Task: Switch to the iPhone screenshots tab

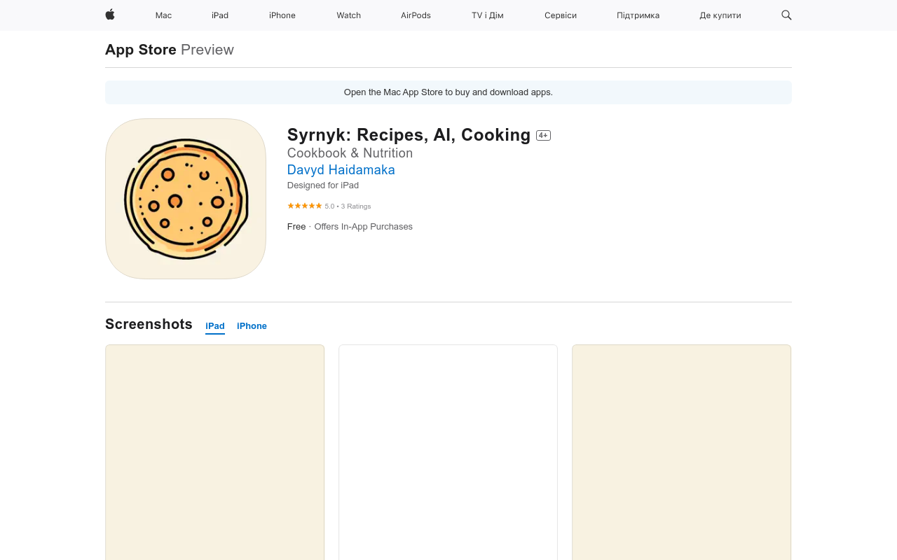Action: (252, 326)
